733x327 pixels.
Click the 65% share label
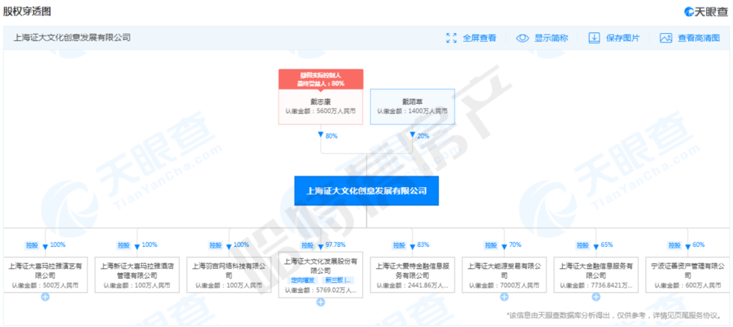(606, 245)
